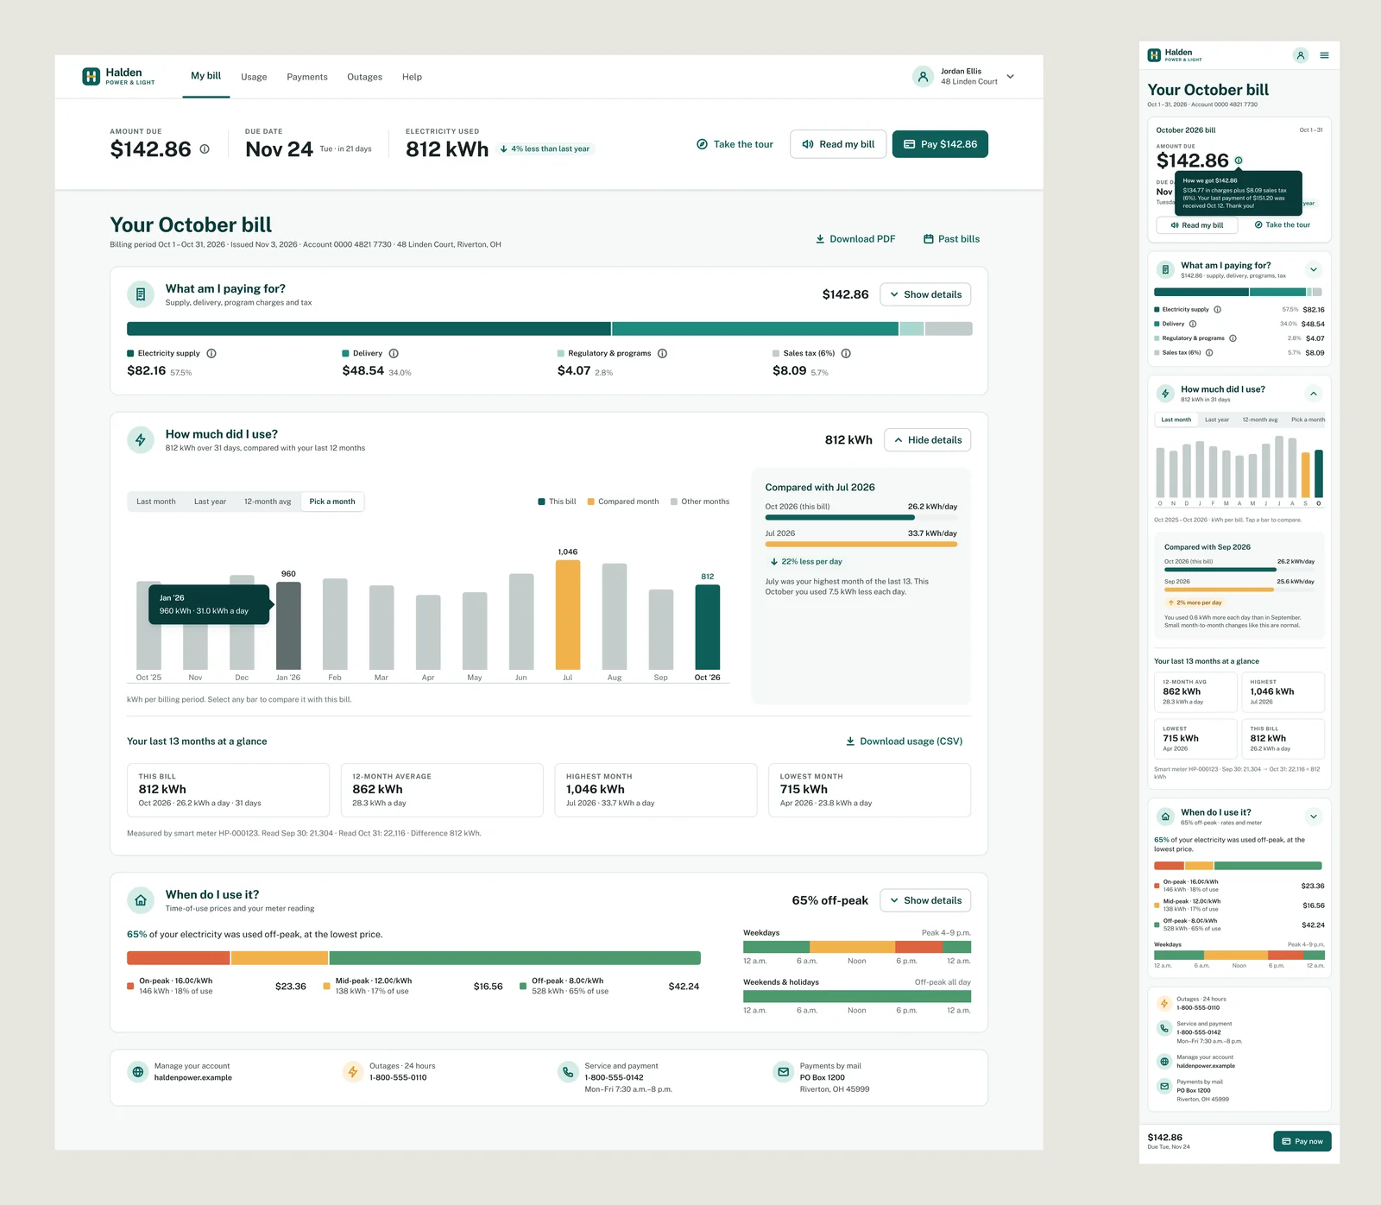Viewport: 1381px width, 1205px height.
Task: Click the amount due info icon in desktop header
Action: tap(205, 149)
